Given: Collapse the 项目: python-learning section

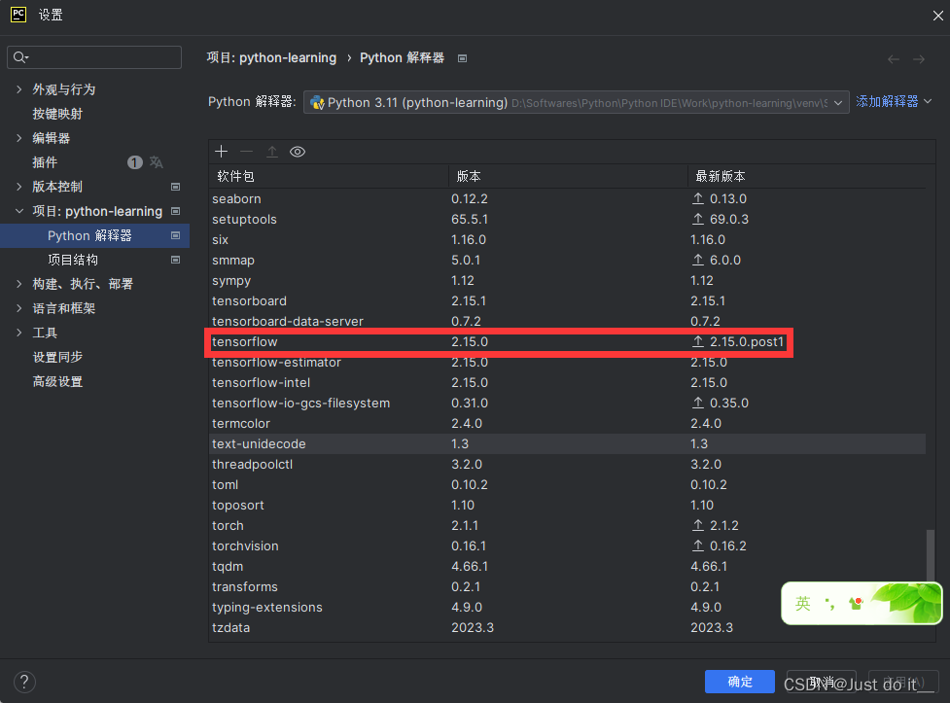Looking at the screenshot, I should [18, 211].
